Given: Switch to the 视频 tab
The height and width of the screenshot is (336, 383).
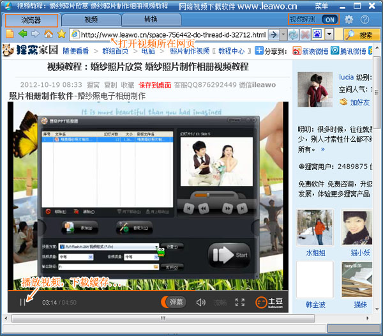Looking at the screenshot, I should click(x=91, y=20).
